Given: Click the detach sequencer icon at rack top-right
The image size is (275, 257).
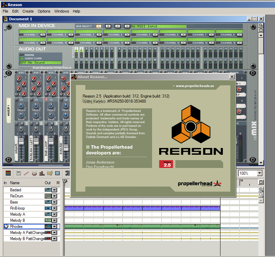Looking at the screenshot, I should [261, 25].
